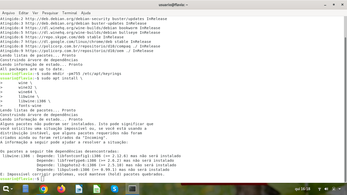
Task: Click the debian-security buster/updates line
Action: 84,19
